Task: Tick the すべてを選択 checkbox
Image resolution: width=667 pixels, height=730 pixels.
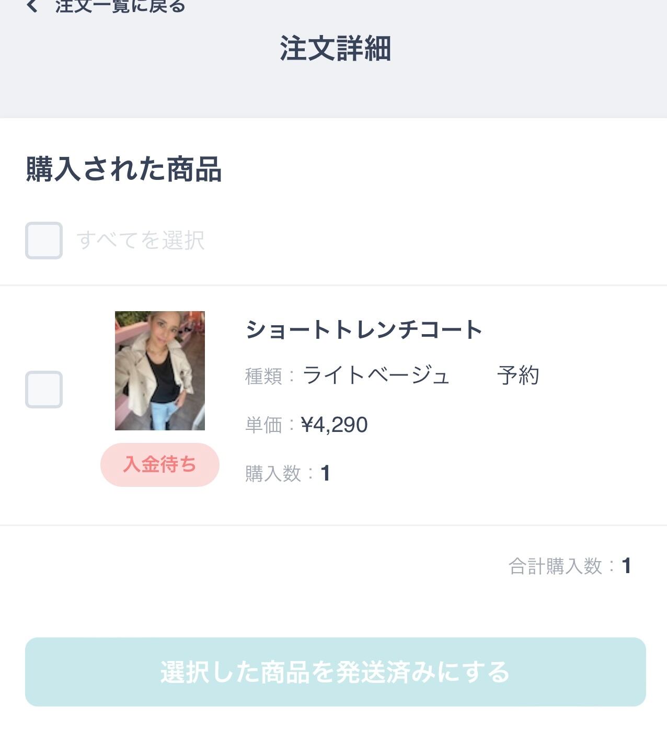Action: click(x=44, y=241)
